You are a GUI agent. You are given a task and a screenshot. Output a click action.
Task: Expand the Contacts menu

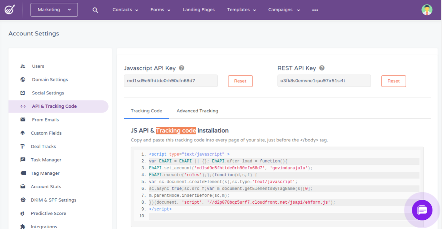pos(125,10)
